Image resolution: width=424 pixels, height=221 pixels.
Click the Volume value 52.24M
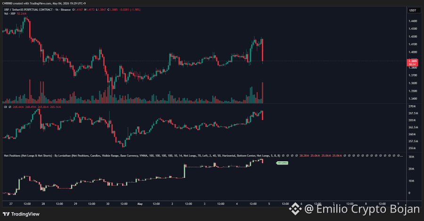(x=22, y=14)
